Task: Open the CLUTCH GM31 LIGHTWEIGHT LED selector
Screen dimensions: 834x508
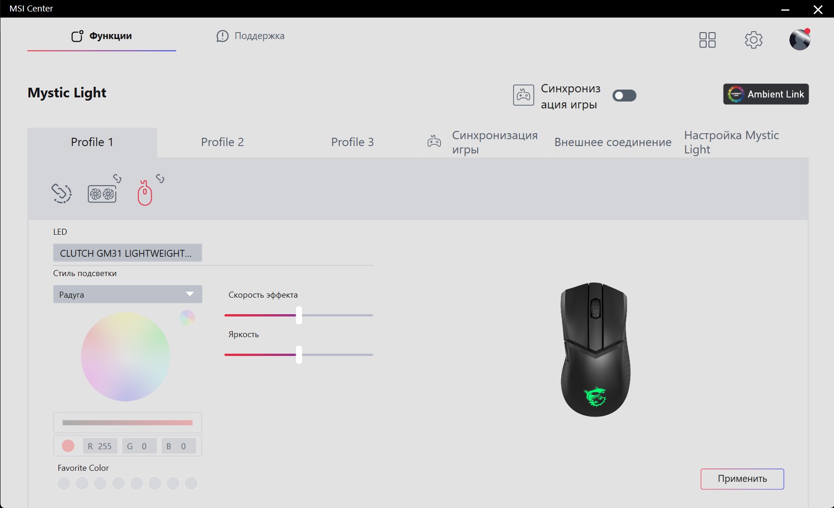Action: [127, 253]
